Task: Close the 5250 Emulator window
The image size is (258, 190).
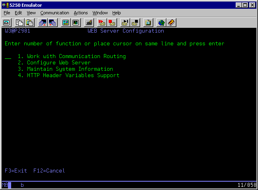Action: point(252,5)
